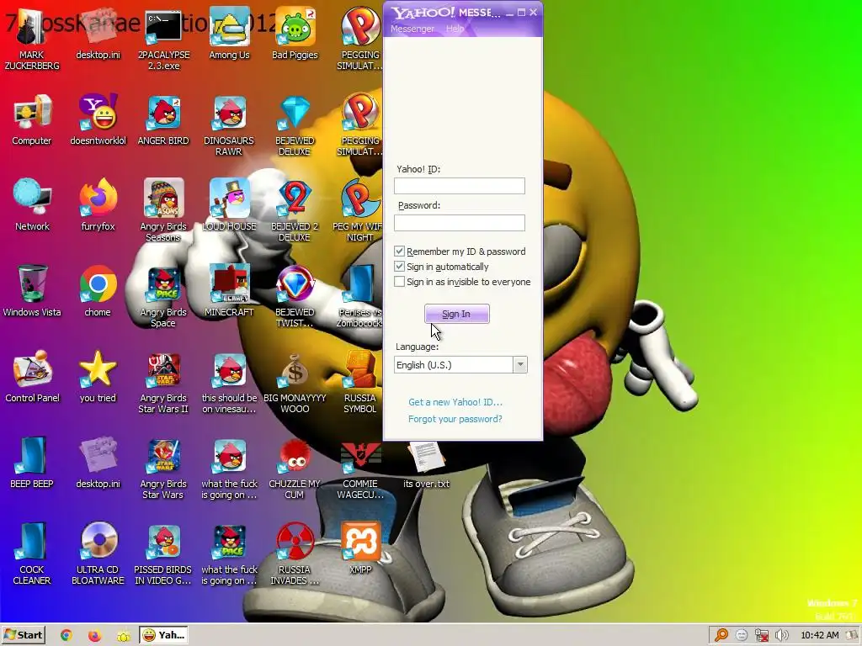Select the RUSSIA INVADES radiation icon
Image resolution: width=862 pixels, height=646 pixels.
[295, 553]
